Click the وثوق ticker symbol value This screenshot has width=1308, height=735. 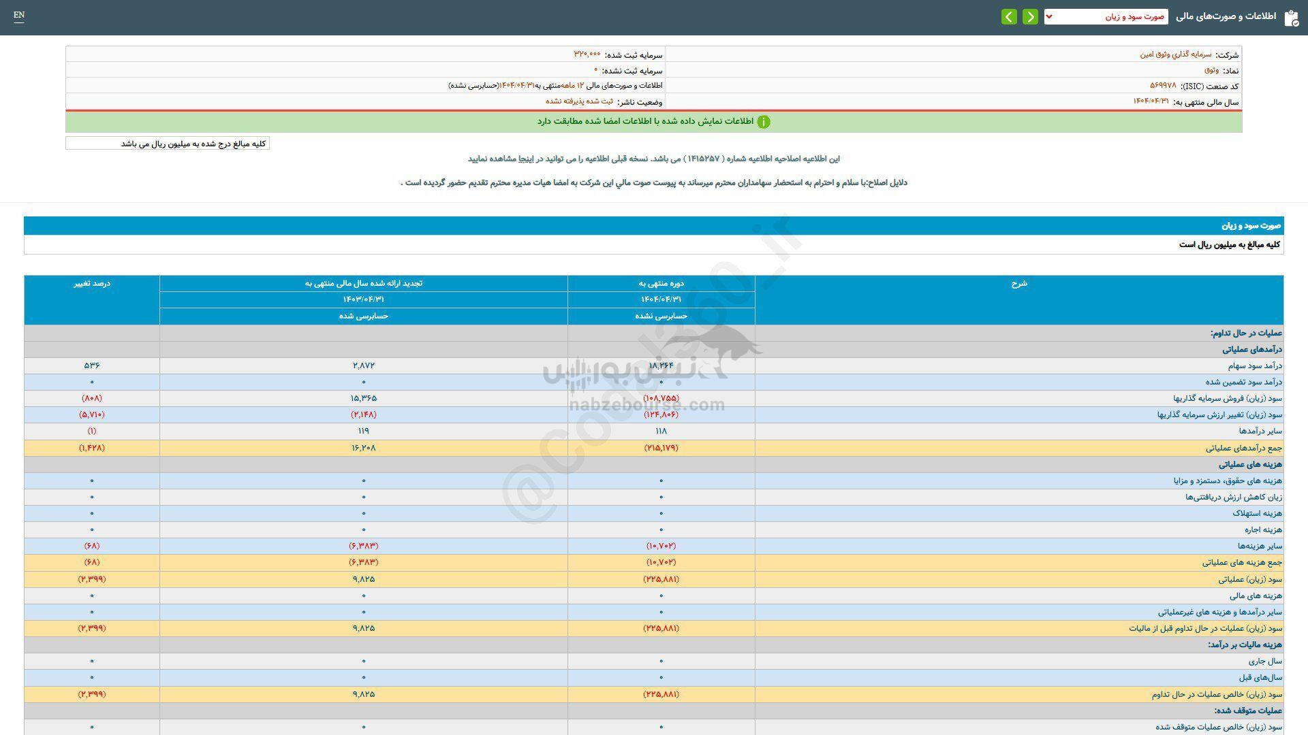(1211, 70)
